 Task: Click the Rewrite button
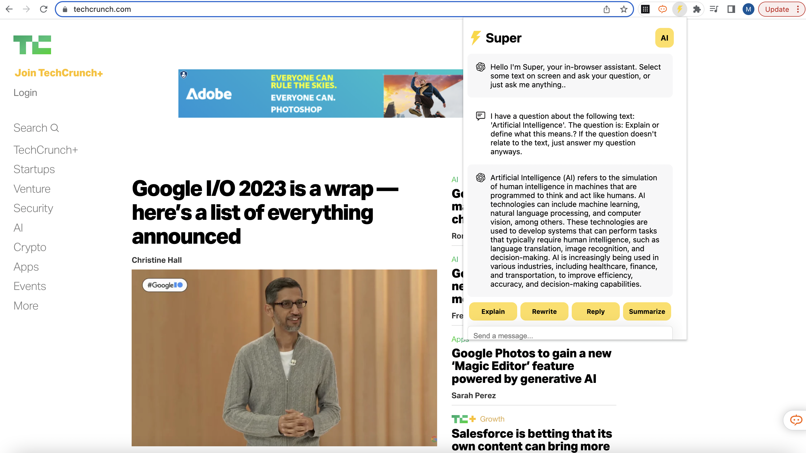[544, 311]
